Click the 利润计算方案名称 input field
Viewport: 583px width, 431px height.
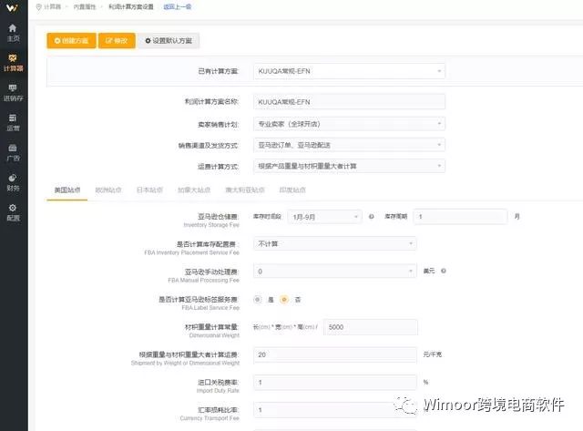pos(349,101)
